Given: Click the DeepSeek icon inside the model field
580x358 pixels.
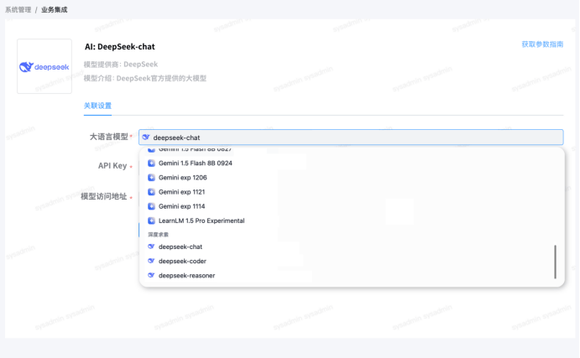Looking at the screenshot, I should 146,137.
